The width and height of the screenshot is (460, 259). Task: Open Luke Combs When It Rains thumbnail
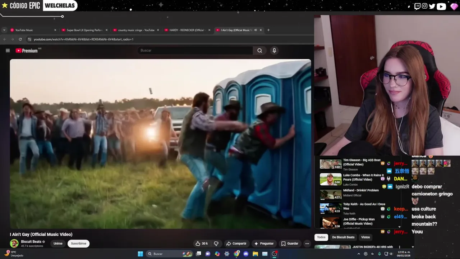(x=330, y=179)
